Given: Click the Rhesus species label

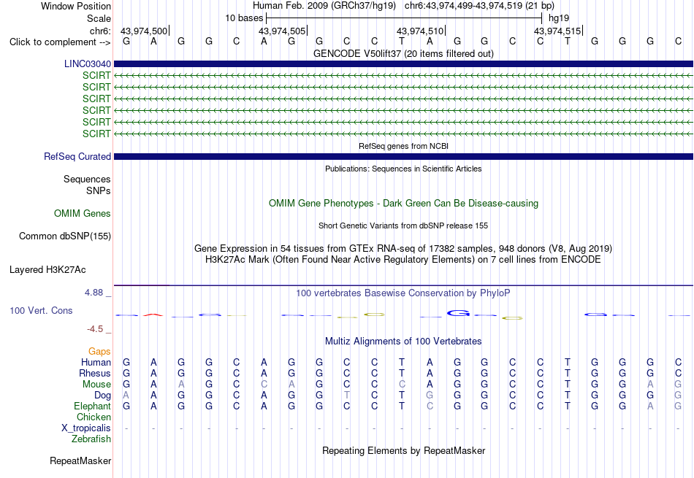Looking at the screenshot, I should point(95,374).
